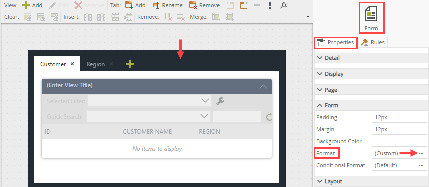Click the REGION column header
This screenshot has width=429, height=187.
pos(210,132)
